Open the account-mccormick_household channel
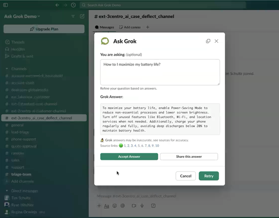The image size is (279, 218). (37, 76)
